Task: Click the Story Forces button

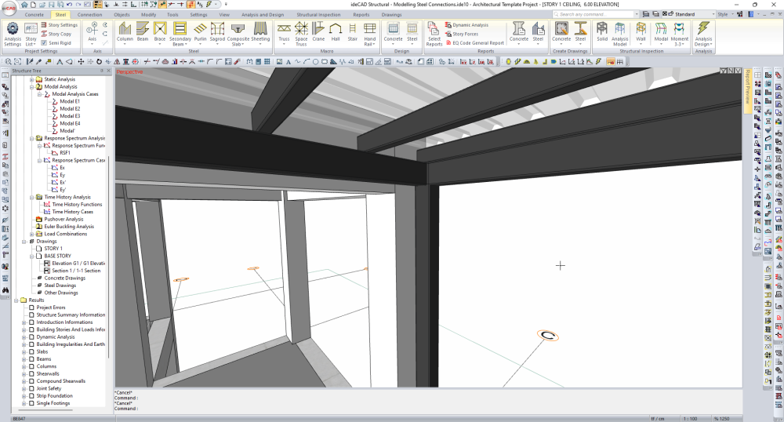Action: (465, 34)
